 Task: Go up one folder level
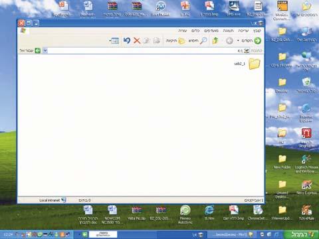coord(215,40)
